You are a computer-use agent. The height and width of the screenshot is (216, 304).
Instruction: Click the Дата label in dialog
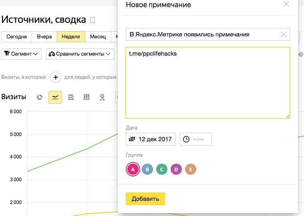click(132, 128)
